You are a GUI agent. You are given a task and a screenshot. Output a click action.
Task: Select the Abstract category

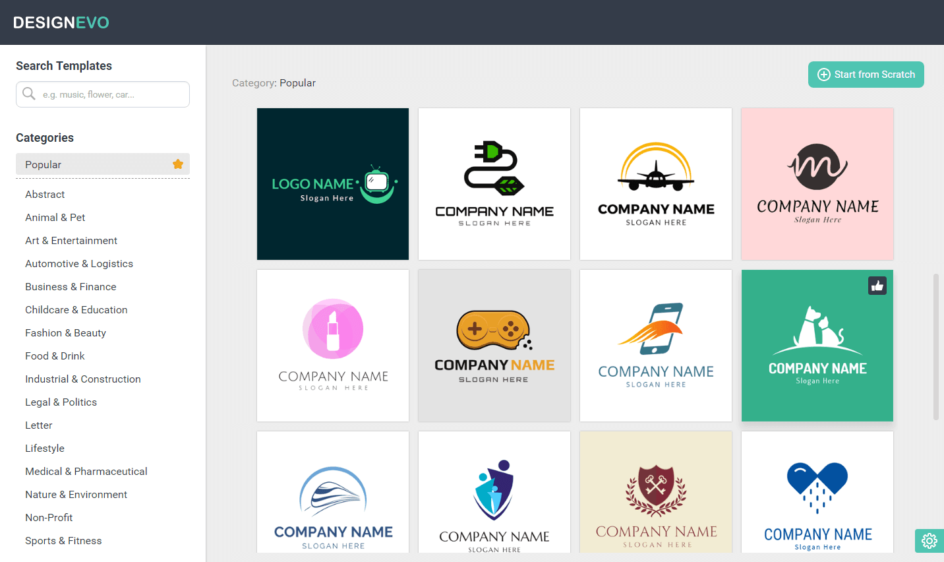click(45, 194)
